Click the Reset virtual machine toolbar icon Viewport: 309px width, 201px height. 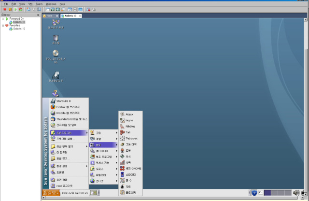[x=20, y=9]
